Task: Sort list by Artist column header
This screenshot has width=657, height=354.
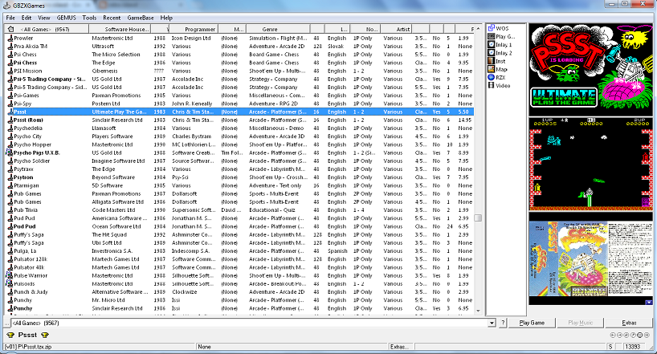Action: tap(397, 30)
